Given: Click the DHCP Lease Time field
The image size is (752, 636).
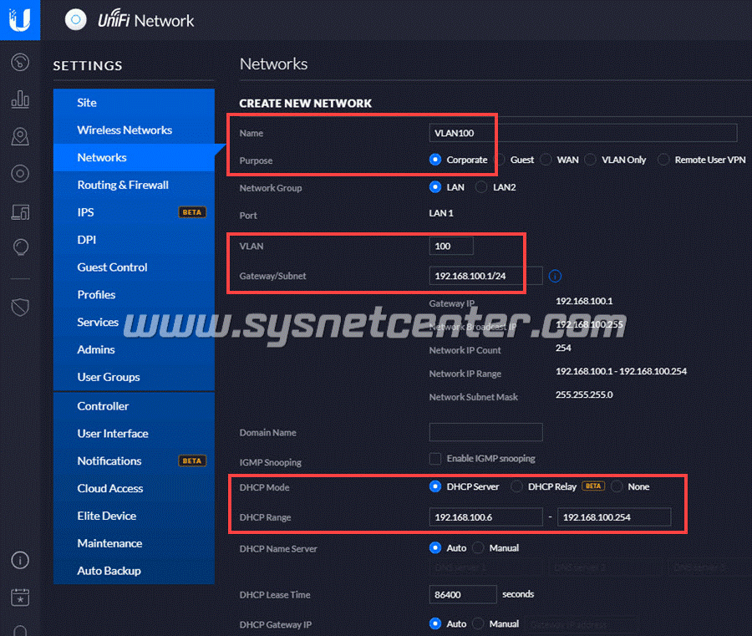Looking at the screenshot, I should point(462,594).
